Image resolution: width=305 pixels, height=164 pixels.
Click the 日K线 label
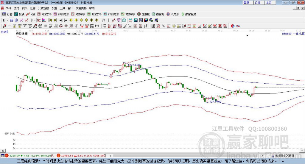pos(4,32)
